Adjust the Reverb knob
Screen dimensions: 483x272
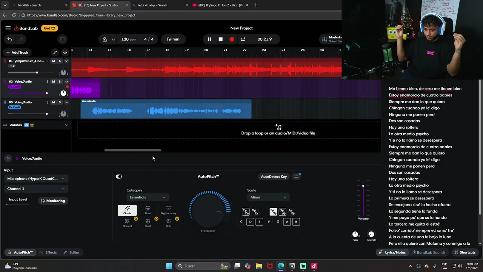pos(371,234)
